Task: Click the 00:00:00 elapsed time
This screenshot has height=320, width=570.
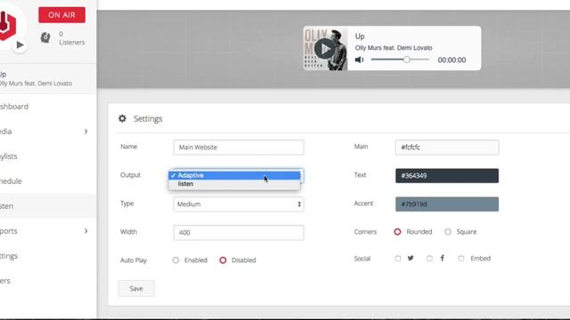Action: tap(452, 60)
